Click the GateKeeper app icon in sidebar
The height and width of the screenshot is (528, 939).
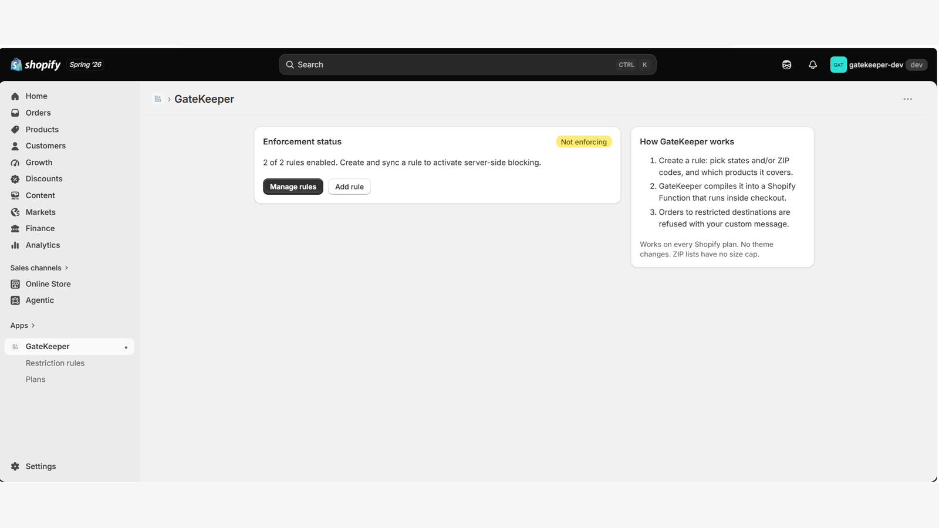pyautogui.click(x=15, y=347)
